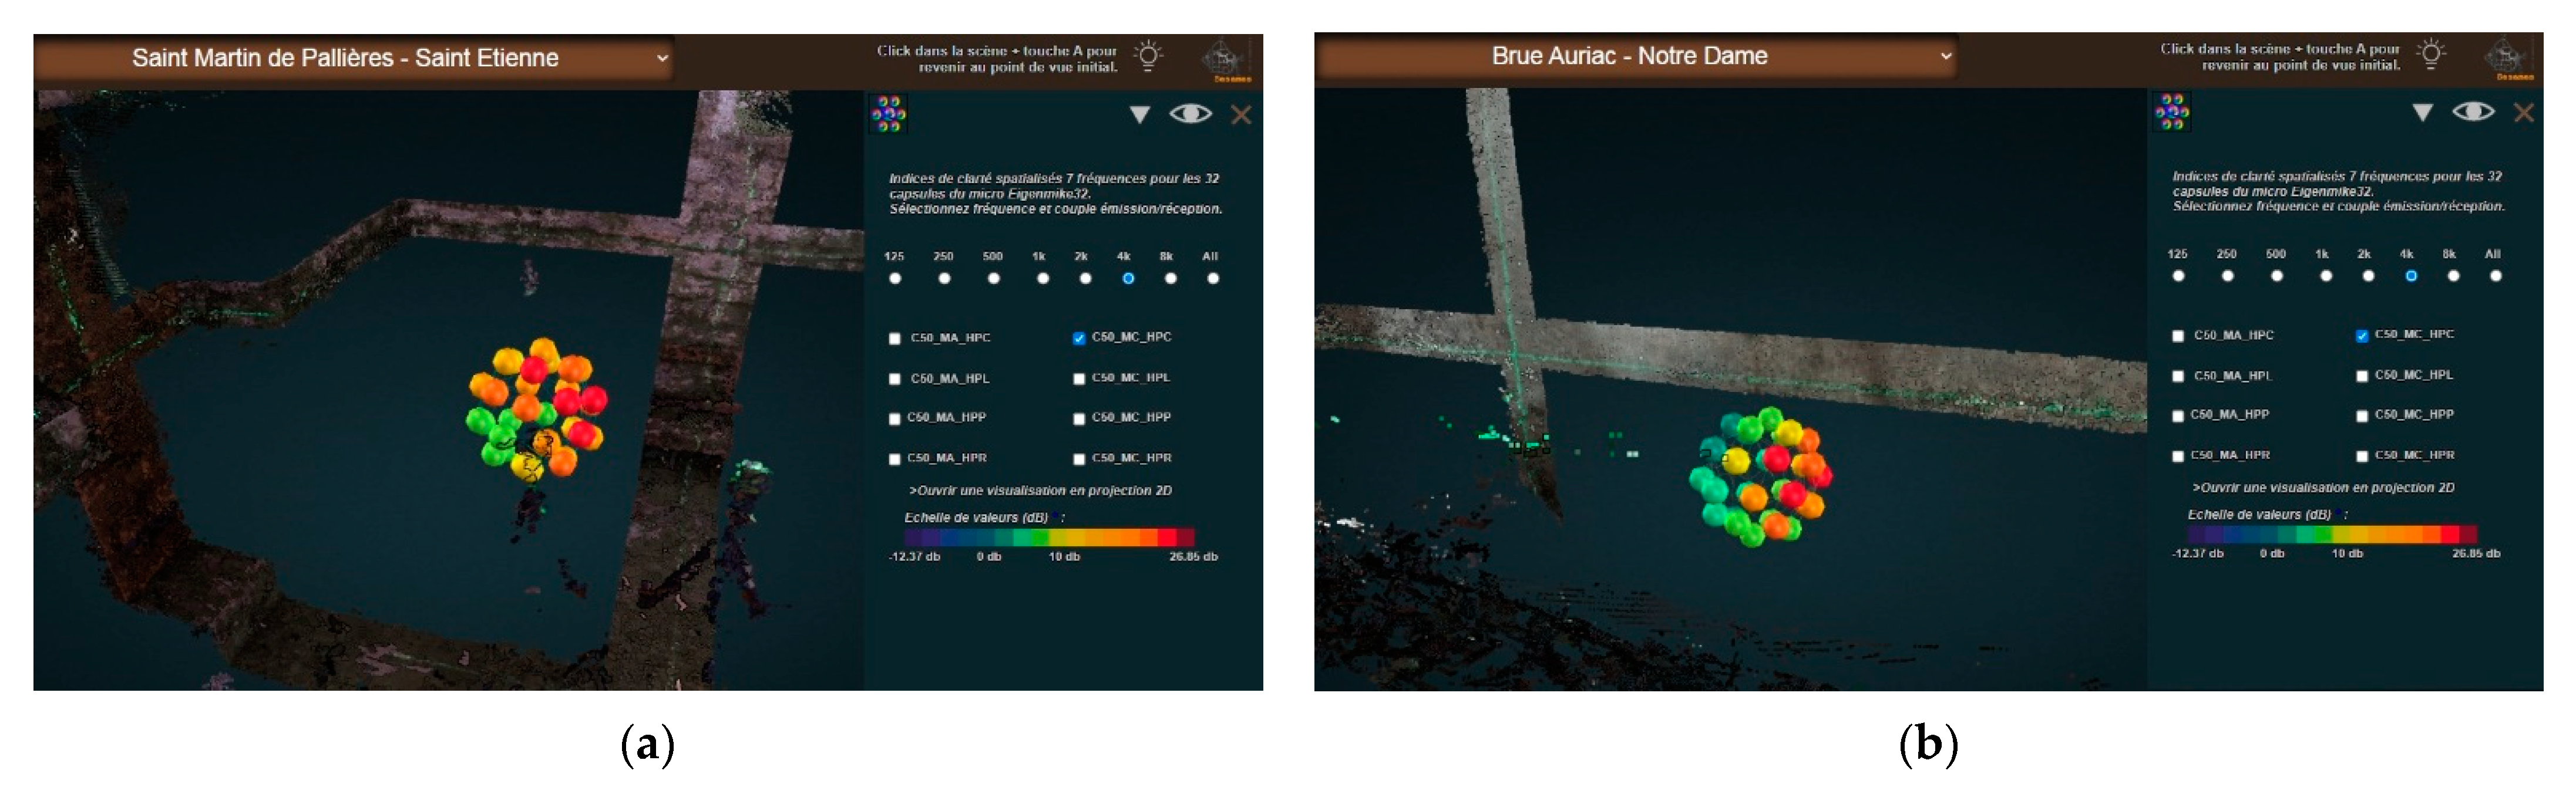Select 125 Hz frequency radio in left panel
This screenshot has width=2576, height=794.
(x=895, y=279)
